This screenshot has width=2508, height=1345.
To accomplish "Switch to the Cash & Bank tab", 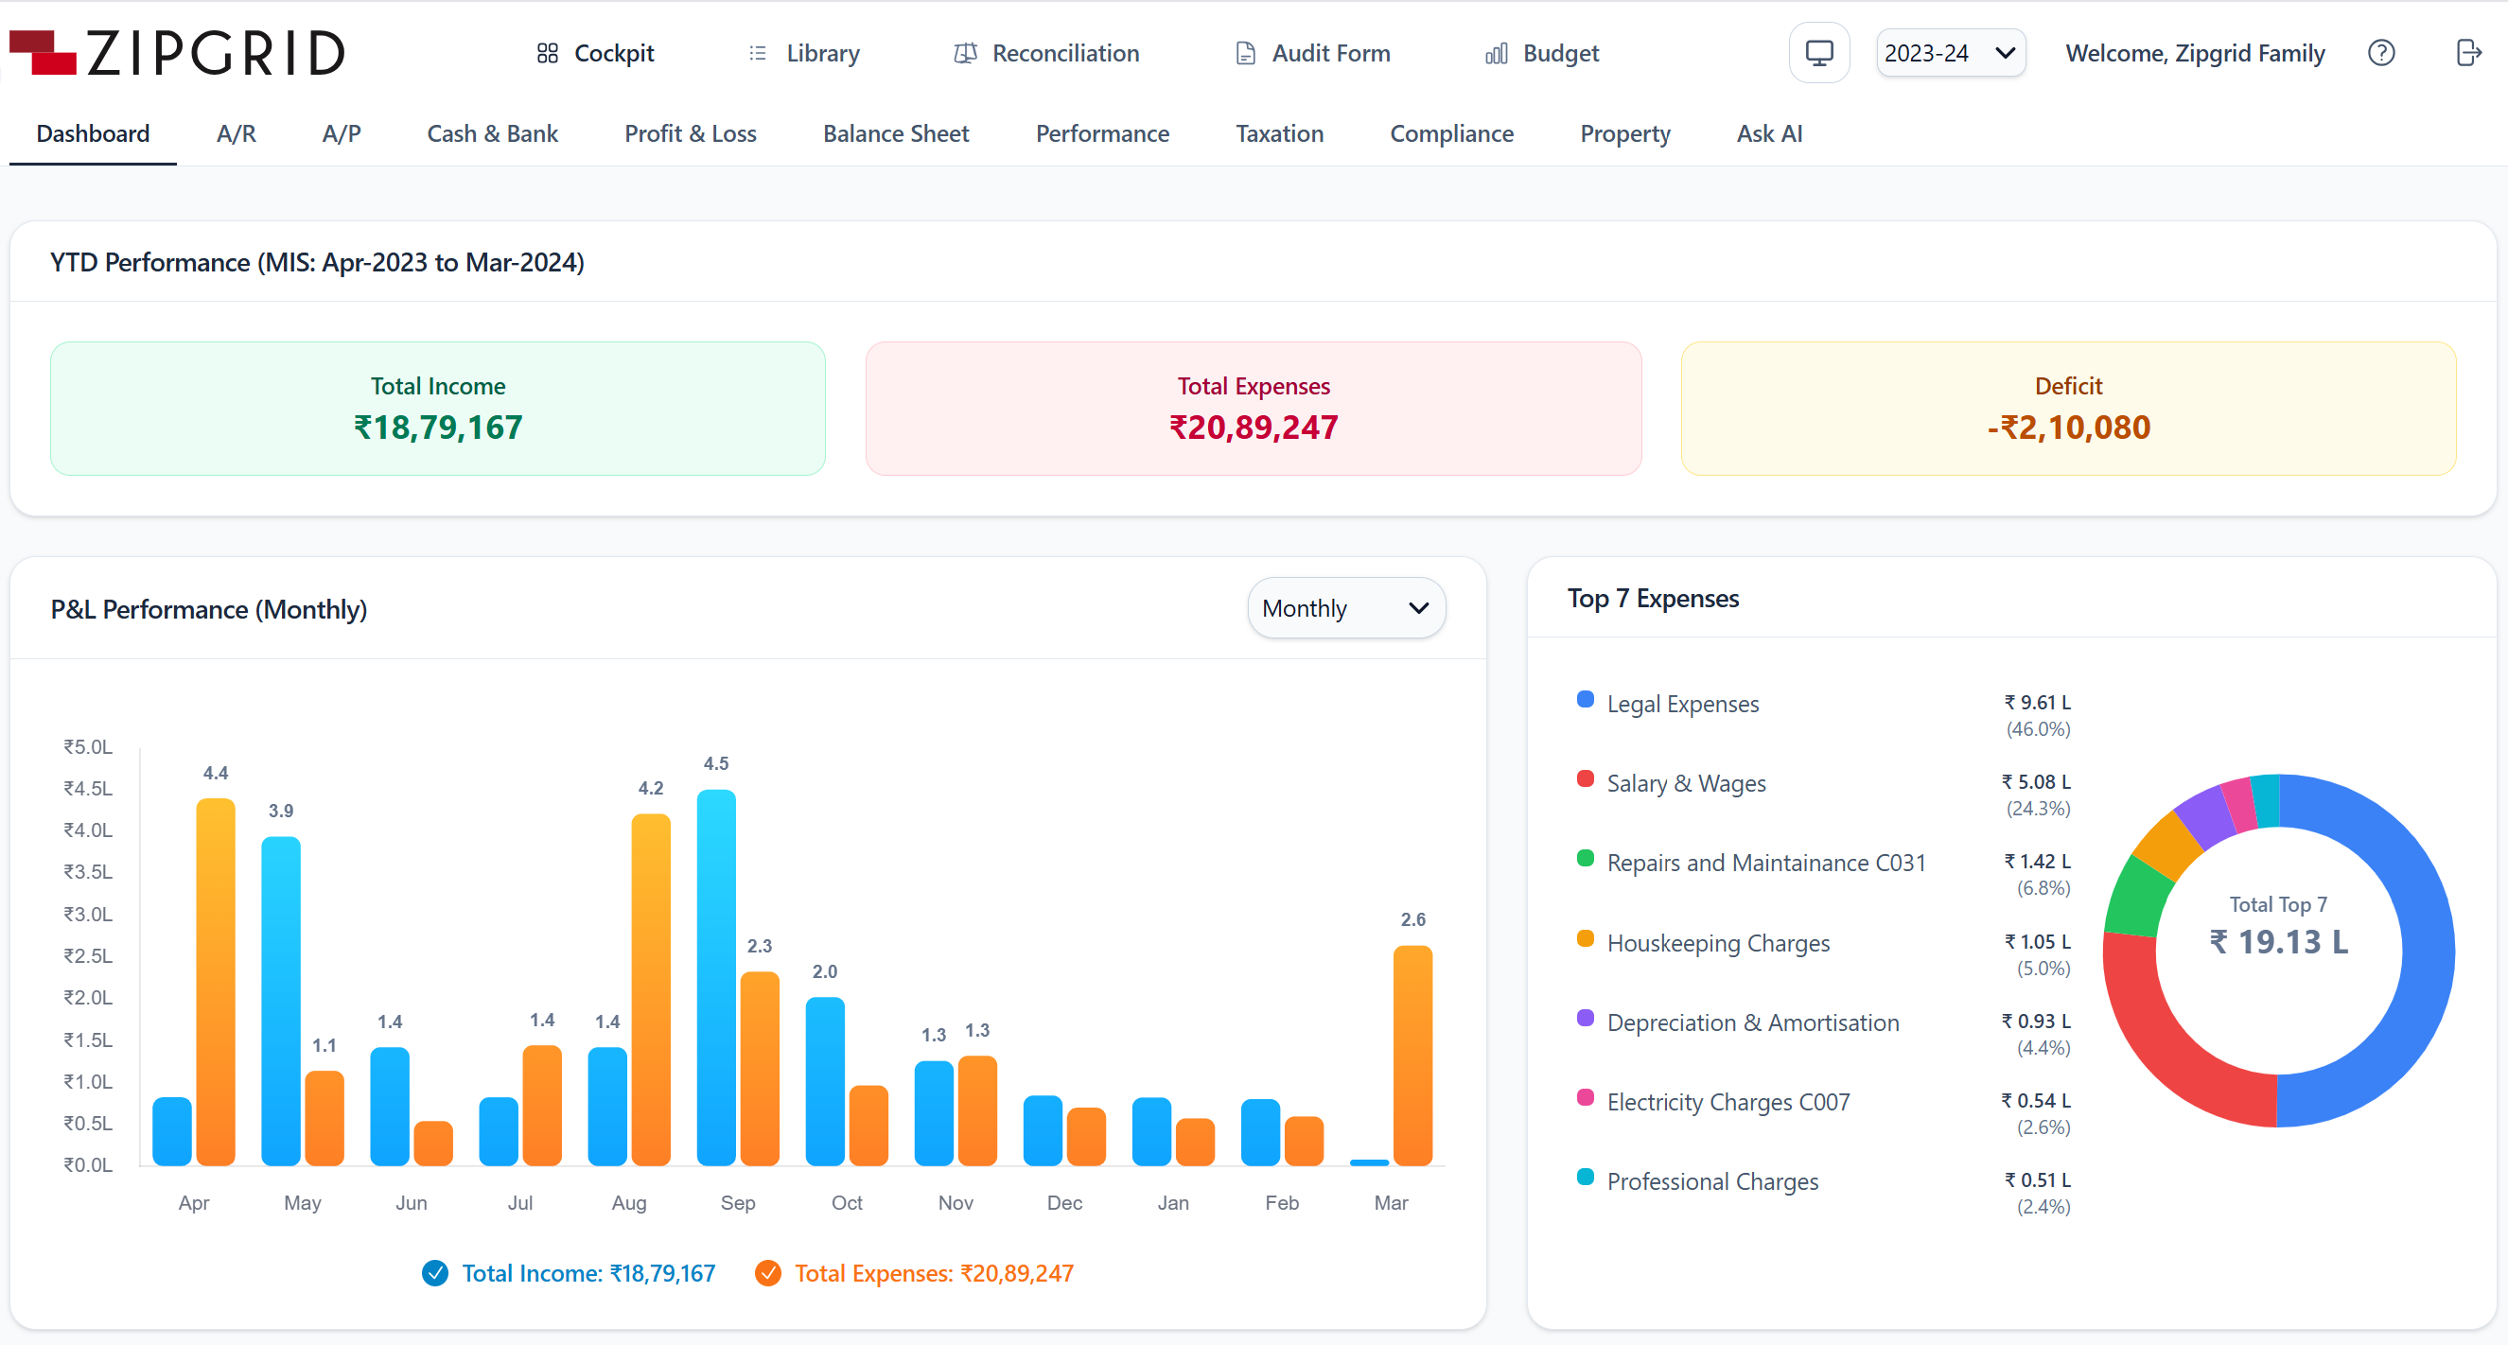I will pos(492,133).
